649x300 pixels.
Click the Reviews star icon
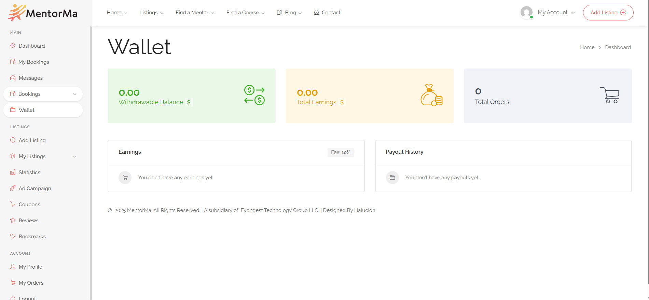13,220
